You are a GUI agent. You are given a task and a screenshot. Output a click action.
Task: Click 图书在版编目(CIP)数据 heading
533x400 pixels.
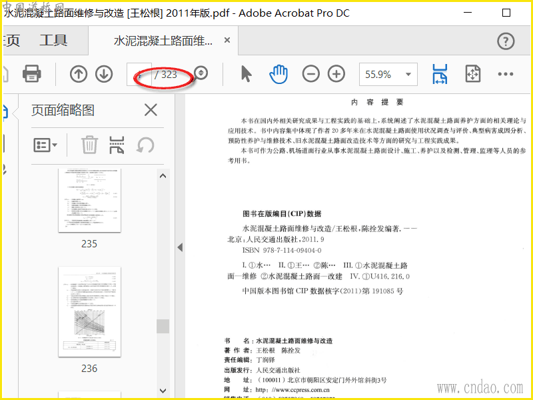[282, 213]
